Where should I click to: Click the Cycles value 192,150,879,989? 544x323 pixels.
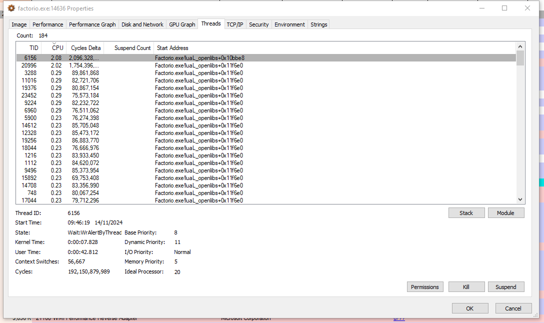tap(89, 271)
